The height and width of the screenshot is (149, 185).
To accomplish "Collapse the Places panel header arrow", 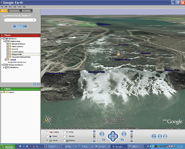I will (2, 35).
